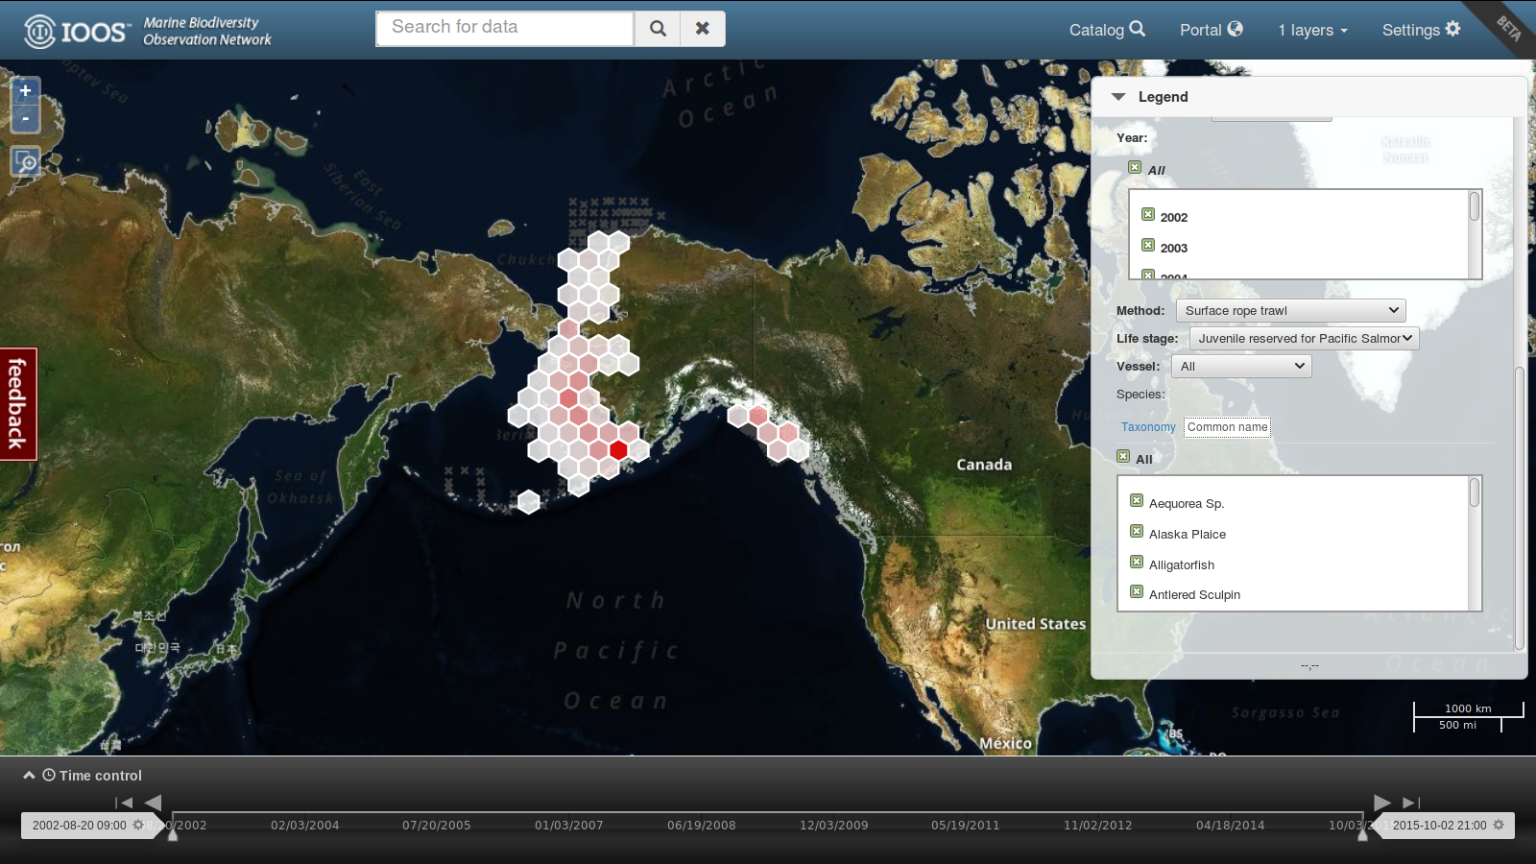Open the feedback side tab
Viewport: 1536px width, 864px height.
17,404
